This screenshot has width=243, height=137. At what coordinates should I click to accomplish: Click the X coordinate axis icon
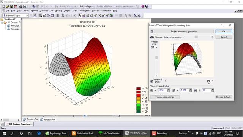click(x=152, y=91)
